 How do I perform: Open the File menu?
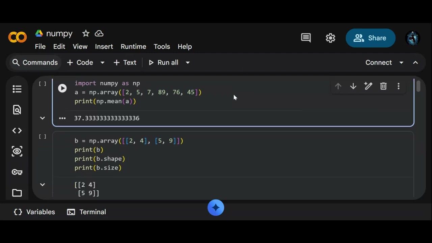tap(40, 47)
